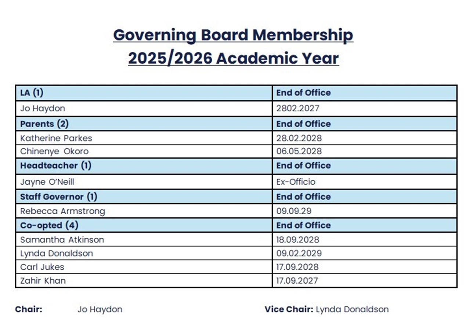
Task: Select the Staff Governor (1) header
Action: click(x=59, y=197)
